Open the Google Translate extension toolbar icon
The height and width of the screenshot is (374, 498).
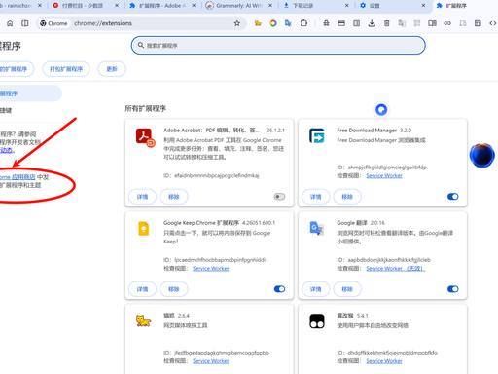point(288,23)
